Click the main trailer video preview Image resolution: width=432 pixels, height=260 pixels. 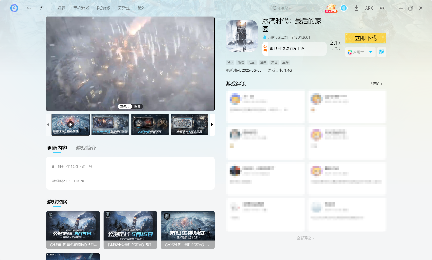tap(130, 64)
